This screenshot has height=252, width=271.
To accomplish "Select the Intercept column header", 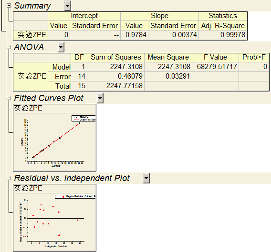I will pyautogui.click(x=84, y=16).
